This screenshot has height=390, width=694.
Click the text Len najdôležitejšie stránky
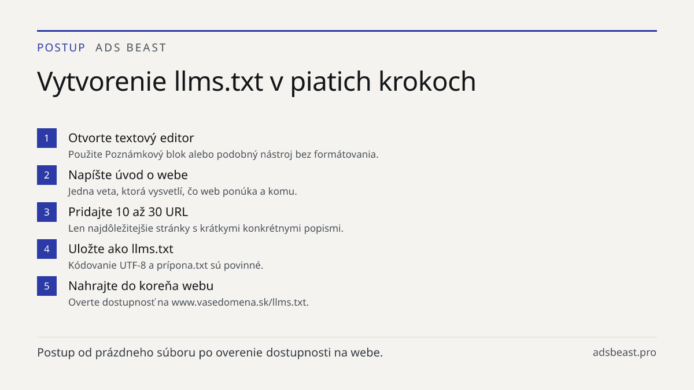click(x=206, y=228)
